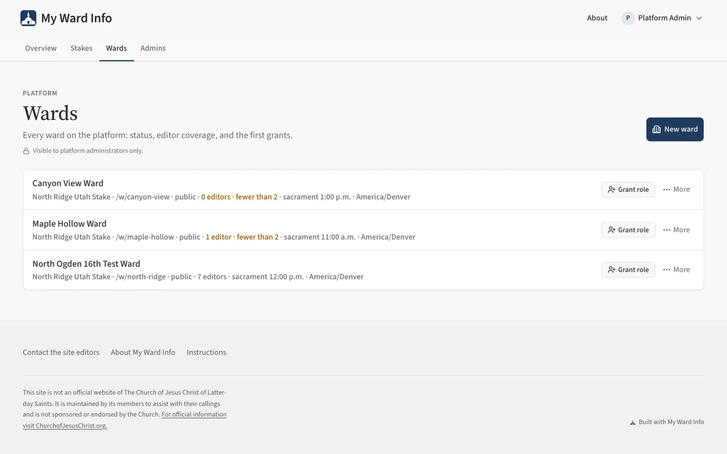The image size is (727, 454).
Task: Go to the Admins tab
Action: pyautogui.click(x=153, y=48)
